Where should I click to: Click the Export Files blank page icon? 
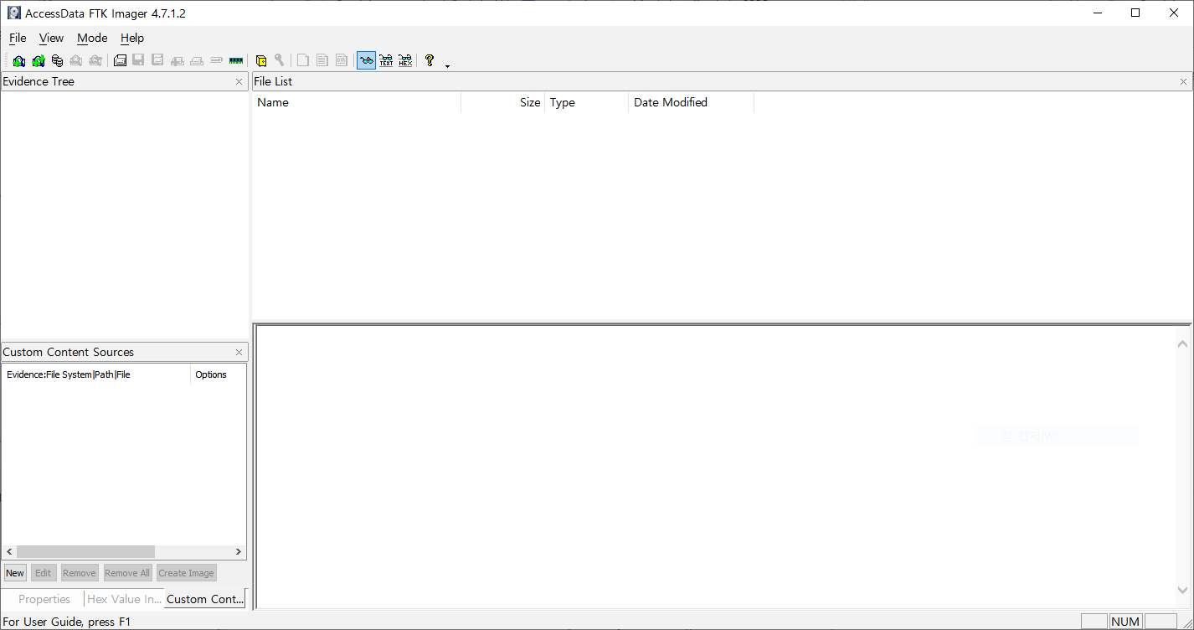click(x=303, y=60)
